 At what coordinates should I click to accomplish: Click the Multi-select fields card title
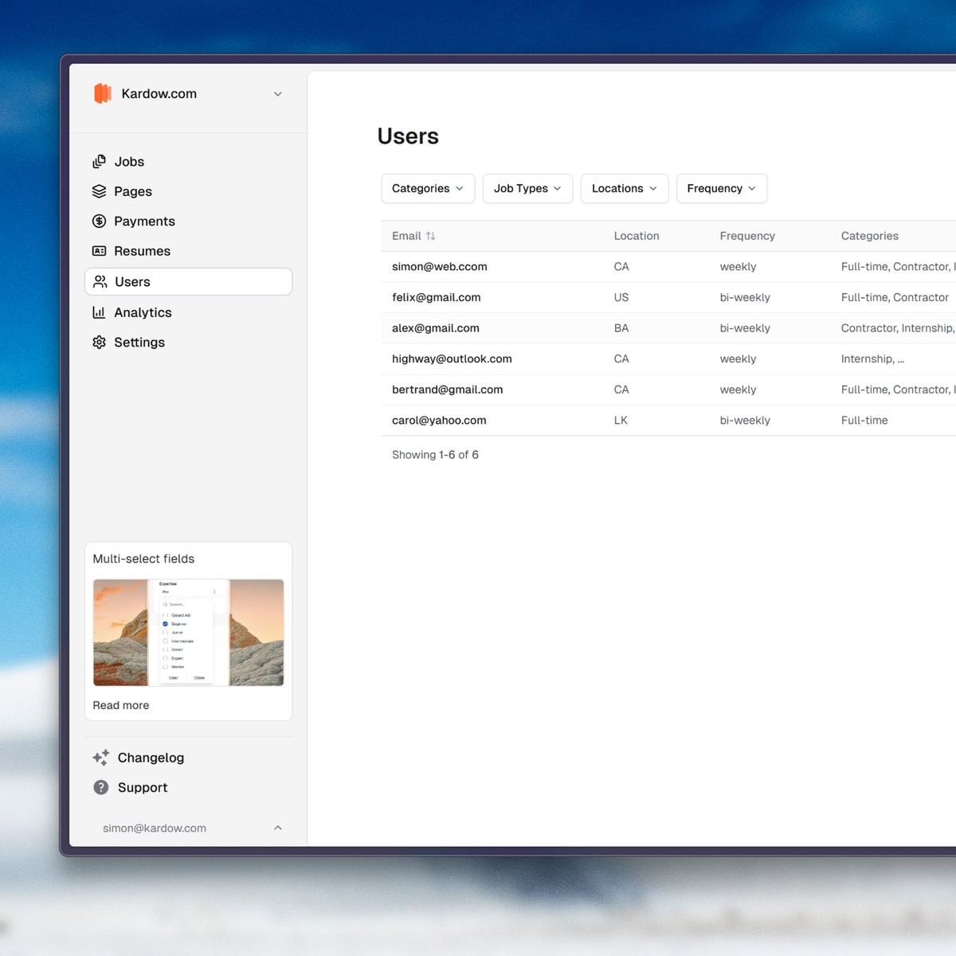[x=143, y=558]
